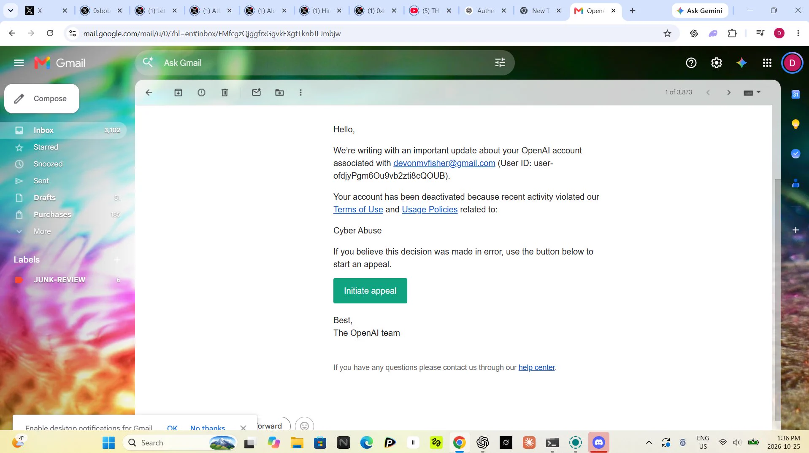Screen dimensions: 809x453
Task: Open the three-dot more options in email toolbar
Action: click(300, 92)
